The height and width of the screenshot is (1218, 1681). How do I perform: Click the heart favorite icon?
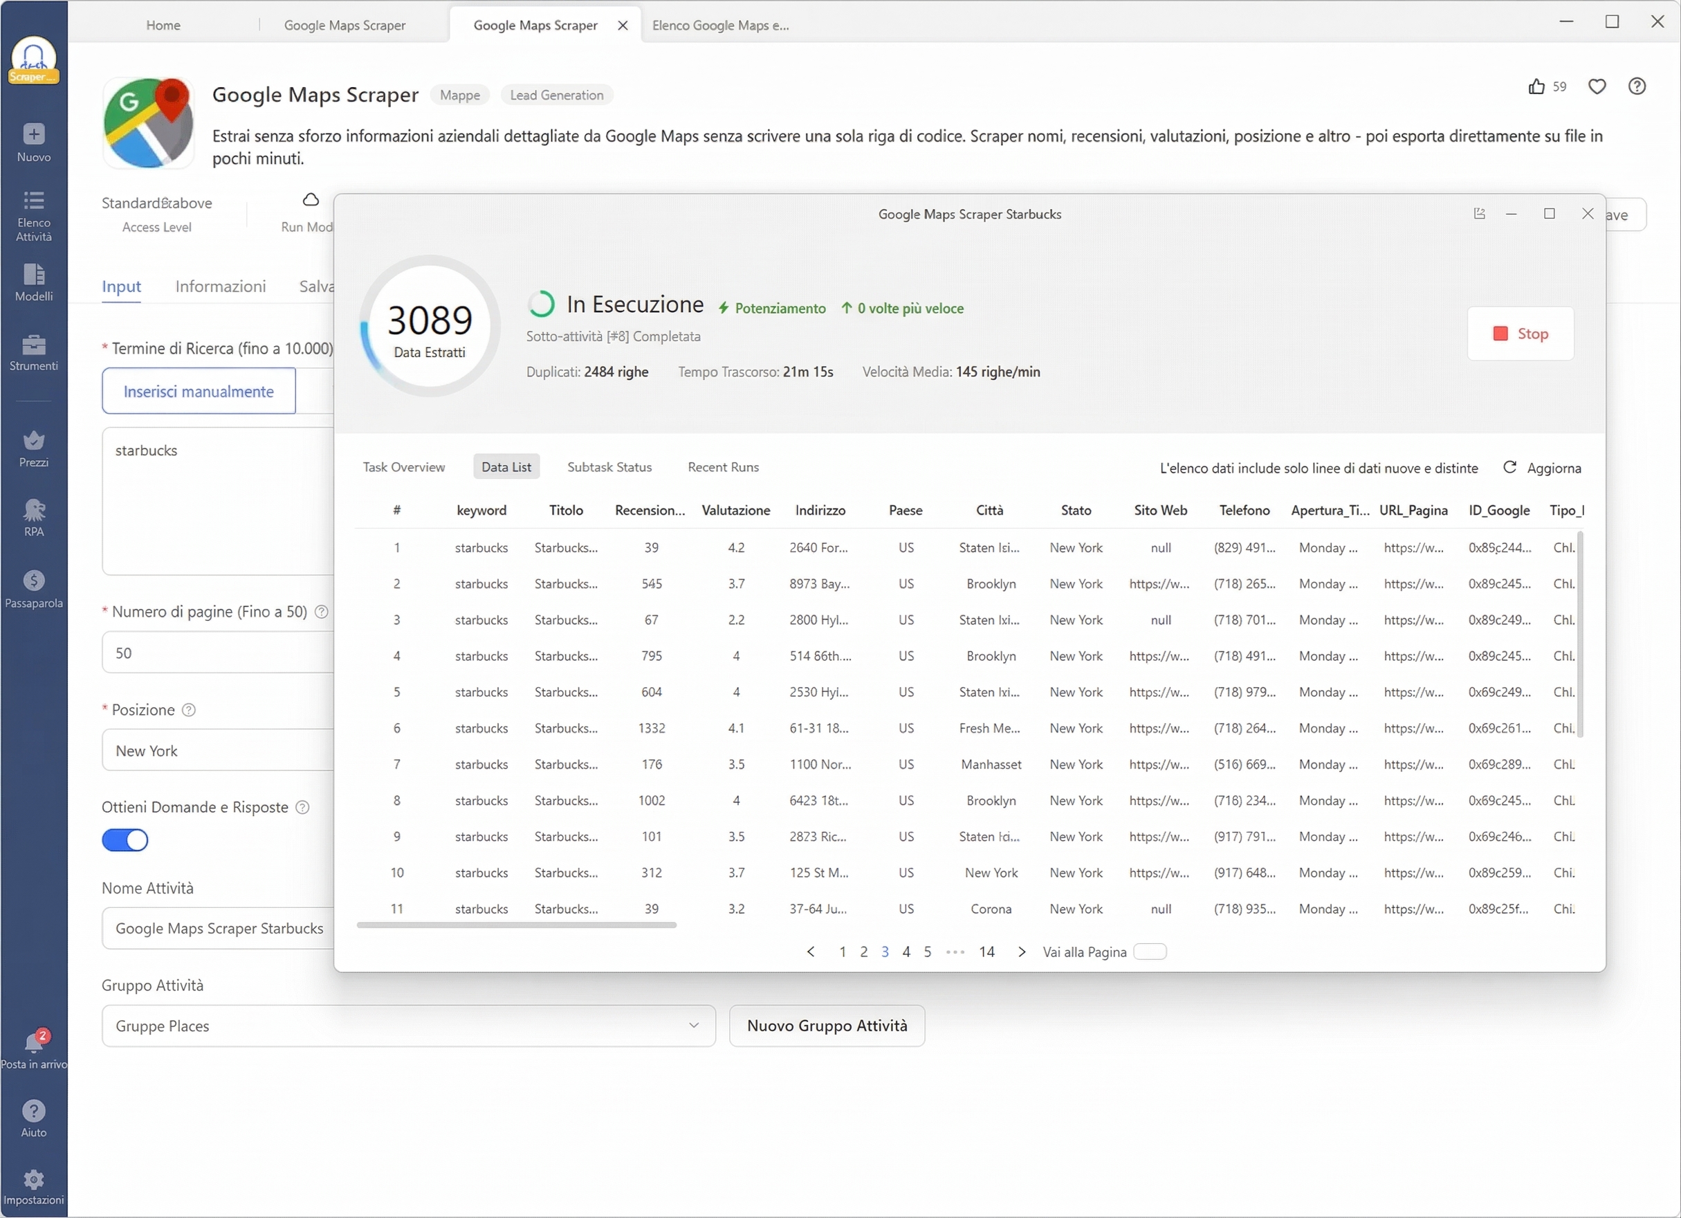pos(1597,87)
